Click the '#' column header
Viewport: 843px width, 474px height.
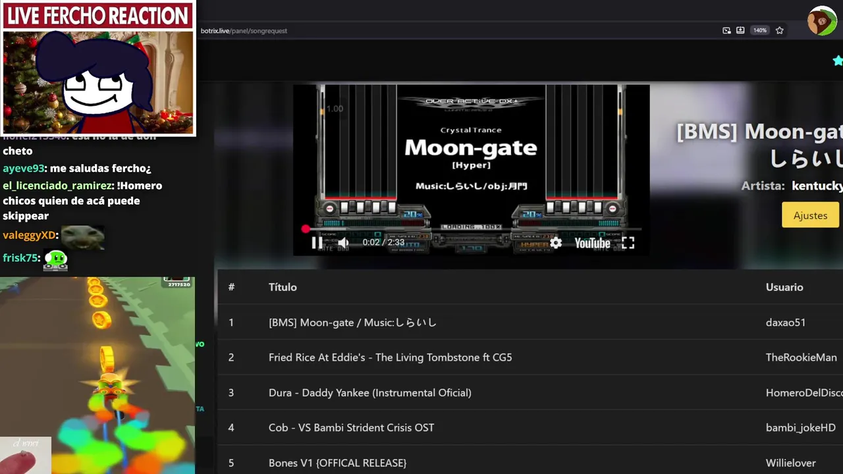pyautogui.click(x=231, y=287)
